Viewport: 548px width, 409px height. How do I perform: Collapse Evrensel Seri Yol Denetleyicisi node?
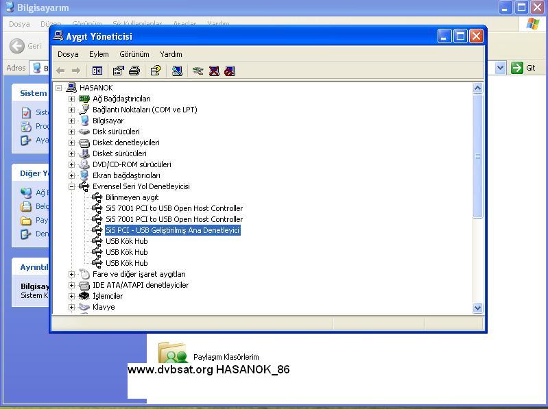(71, 186)
